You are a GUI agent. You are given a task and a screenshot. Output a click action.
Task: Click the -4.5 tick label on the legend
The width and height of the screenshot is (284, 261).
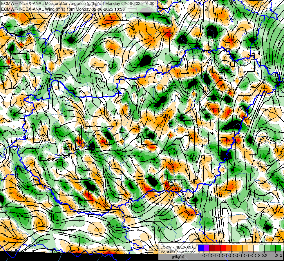click(210, 255)
